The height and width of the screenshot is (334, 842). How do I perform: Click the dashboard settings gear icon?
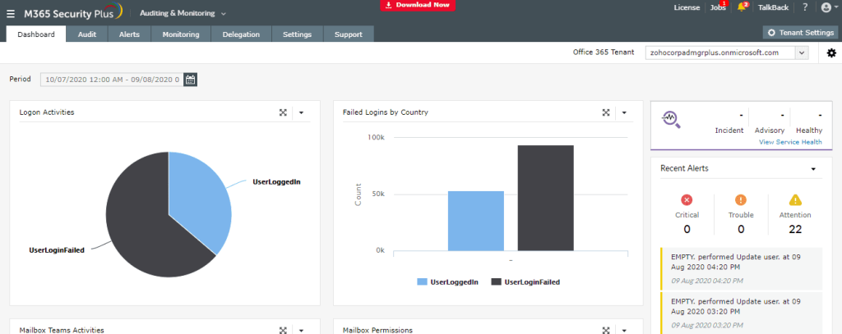point(831,53)
